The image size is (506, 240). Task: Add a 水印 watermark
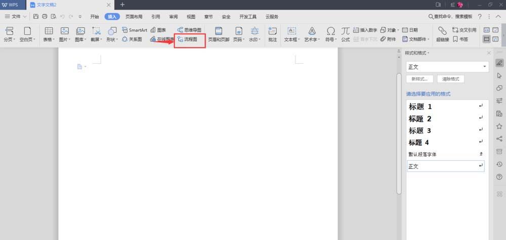[x=255, y=34]
